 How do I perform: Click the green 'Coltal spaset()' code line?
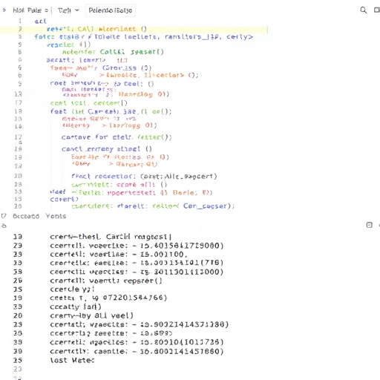113,52
